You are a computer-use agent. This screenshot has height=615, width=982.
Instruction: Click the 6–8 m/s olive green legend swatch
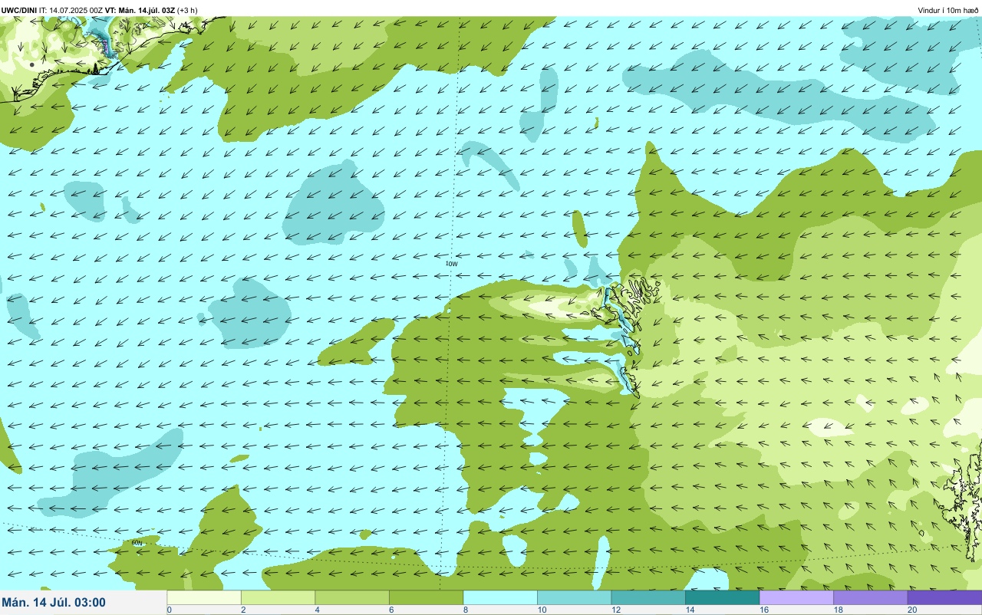pos(426,597)
